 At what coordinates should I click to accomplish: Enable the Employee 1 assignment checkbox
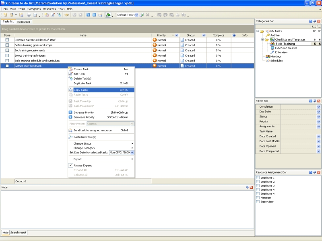[258, 178]
